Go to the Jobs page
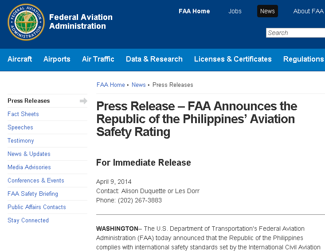325x252 pixels. click(x=235, y=12)
